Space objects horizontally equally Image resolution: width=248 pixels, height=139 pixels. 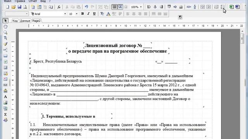click(189, 7)
